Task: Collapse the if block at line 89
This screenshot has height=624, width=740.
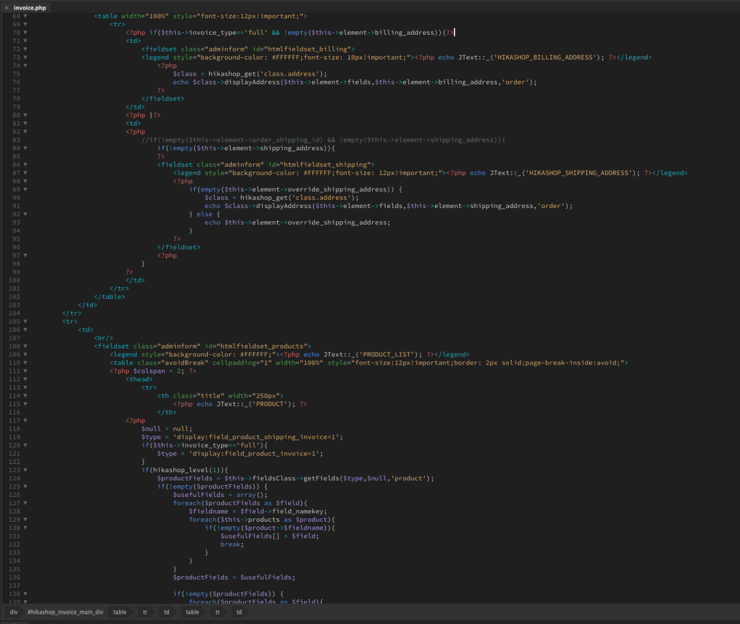Action: pyautogui.click(x=25, y=190)
